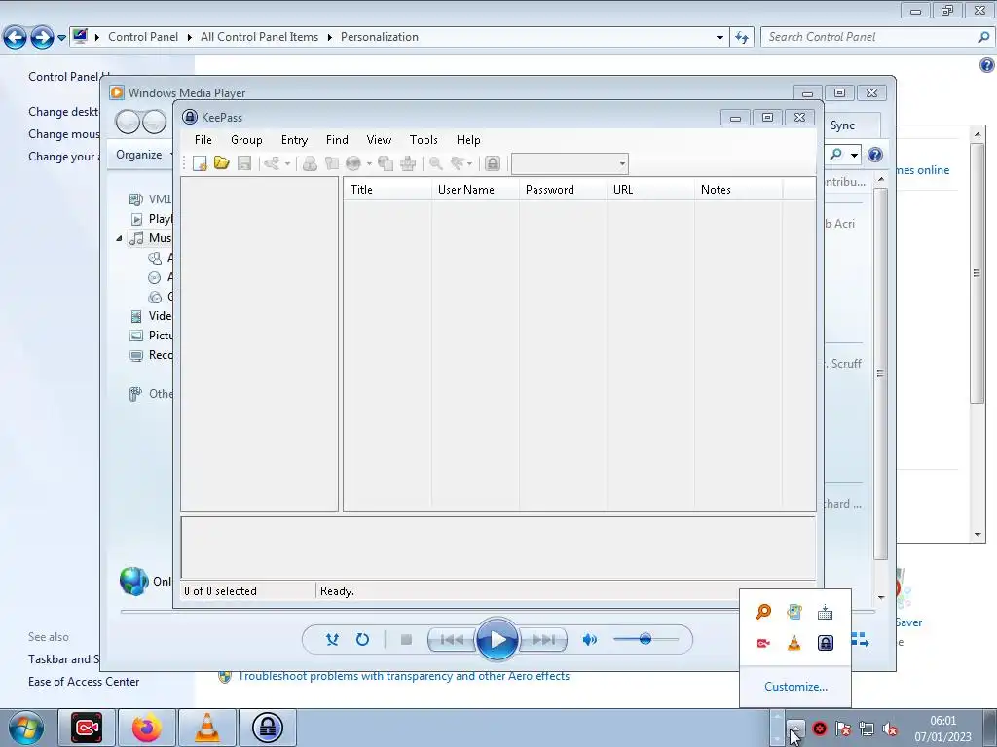Open the View menu in KeePass
The image size is (997, 747).
pos(379,140)
